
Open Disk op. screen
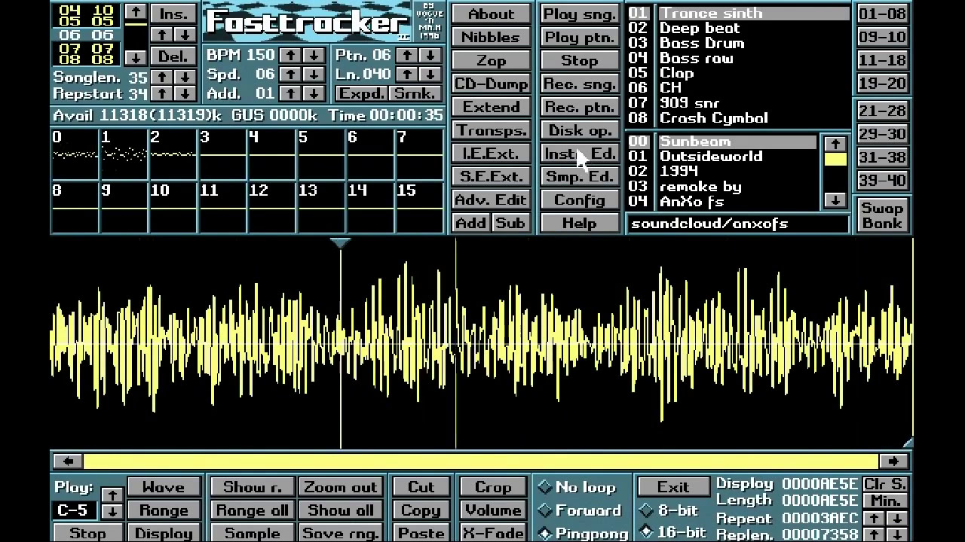point(580,130)
